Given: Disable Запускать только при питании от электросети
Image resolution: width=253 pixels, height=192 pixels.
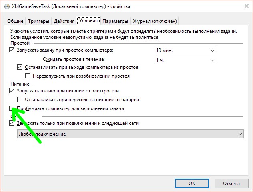Looking at the screenshot, I should (11, 91).
